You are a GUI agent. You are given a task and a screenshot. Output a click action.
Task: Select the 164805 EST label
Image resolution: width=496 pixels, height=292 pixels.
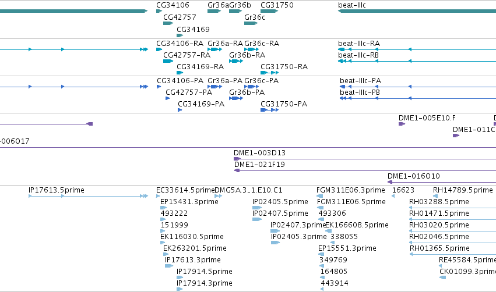334,272
